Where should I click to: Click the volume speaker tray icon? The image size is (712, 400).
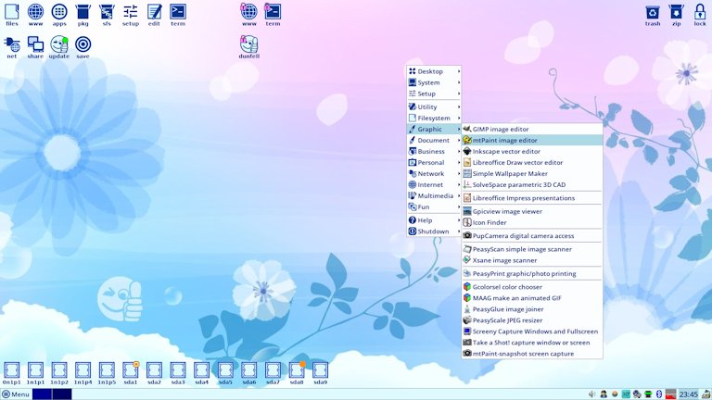click(x=592, y=394)
